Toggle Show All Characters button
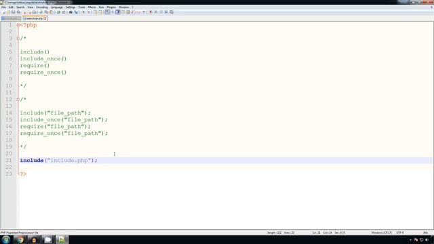 [x=113, y=12]
